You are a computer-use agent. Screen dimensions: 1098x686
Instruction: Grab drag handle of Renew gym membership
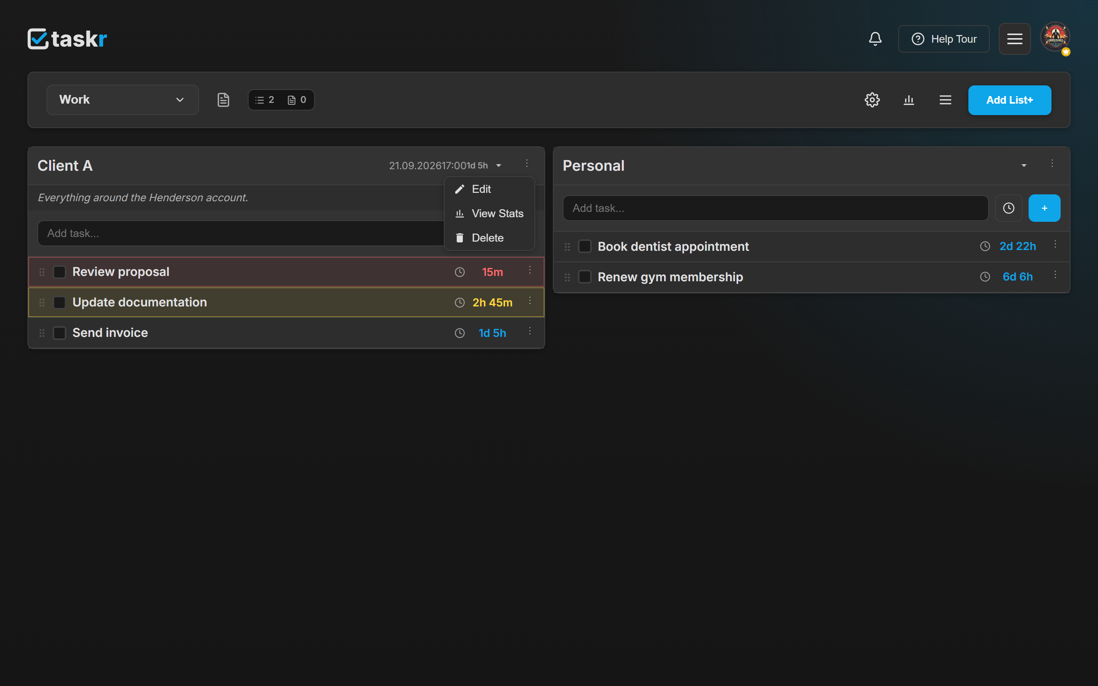567,277
